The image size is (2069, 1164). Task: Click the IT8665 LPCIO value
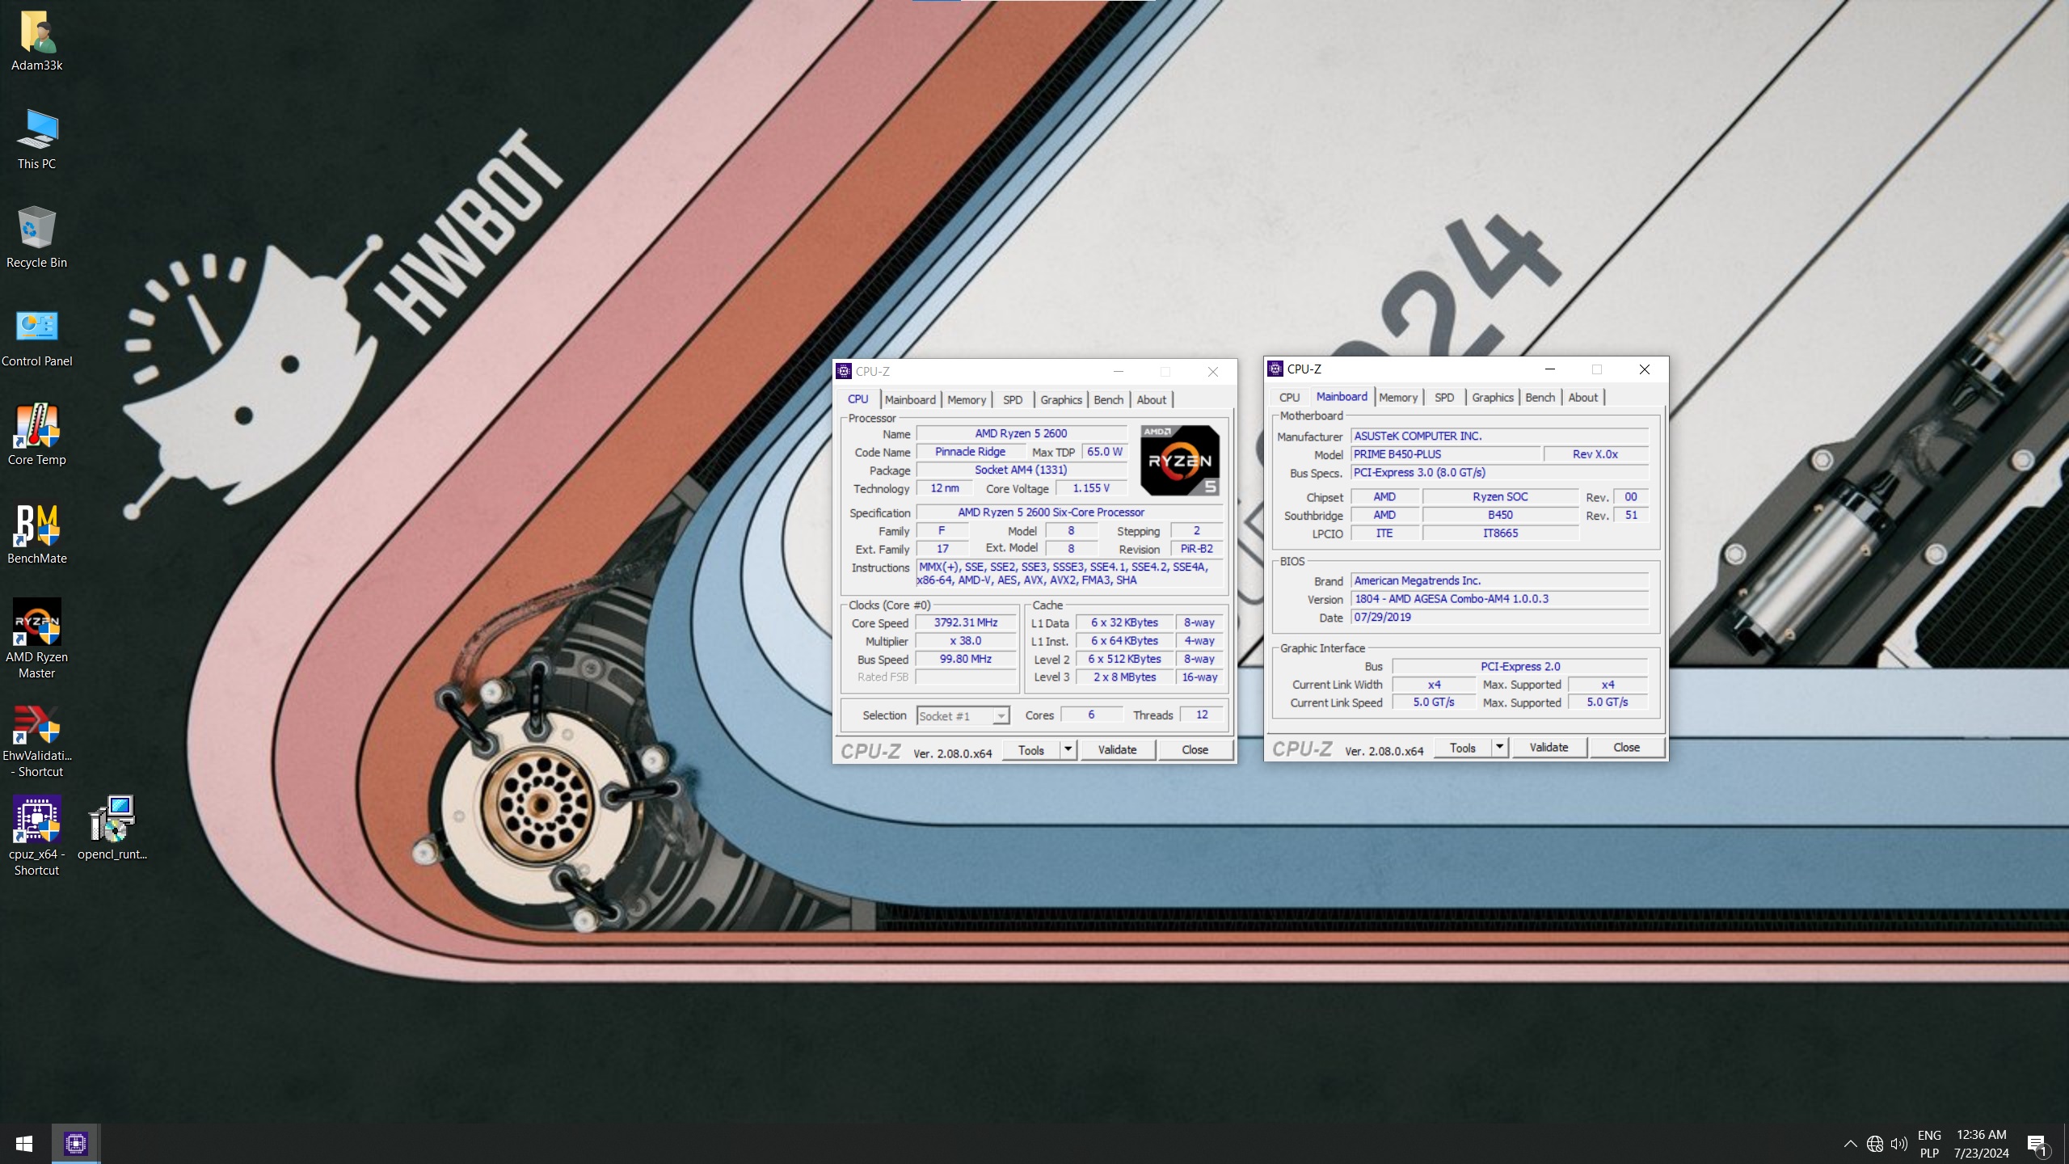tap(1500, 533)
